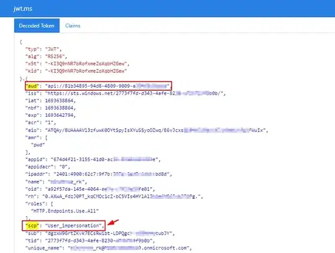Click the "tid" claim line

click(90, 241)
